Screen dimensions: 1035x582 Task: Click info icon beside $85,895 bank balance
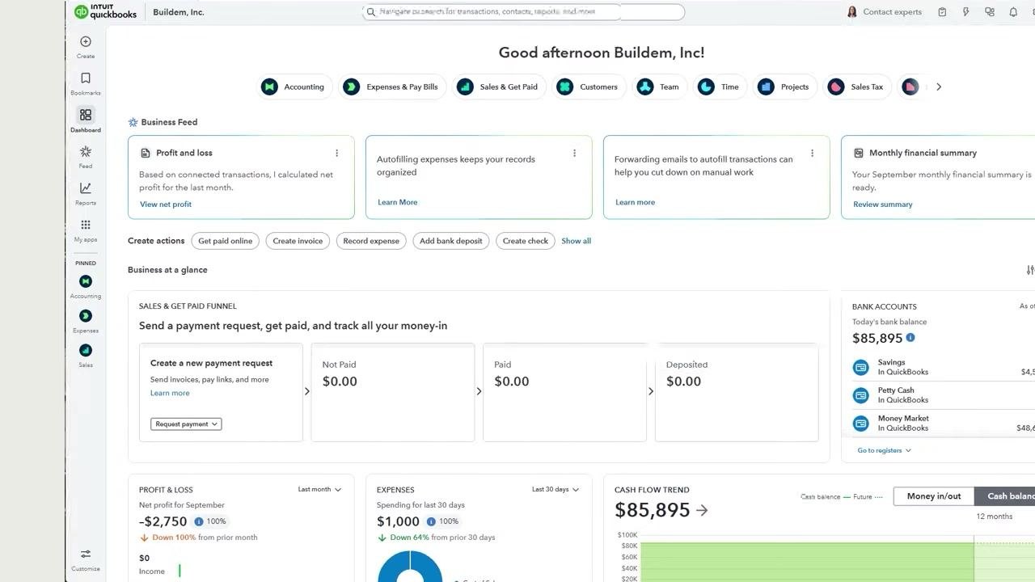tap(910, 338)
